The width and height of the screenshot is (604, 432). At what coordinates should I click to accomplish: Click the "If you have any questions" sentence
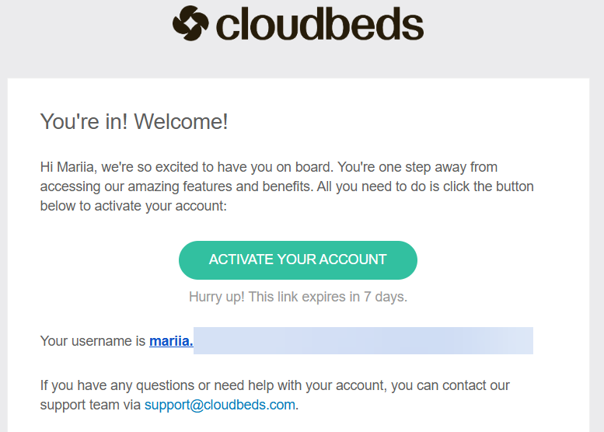pos(124,385)
